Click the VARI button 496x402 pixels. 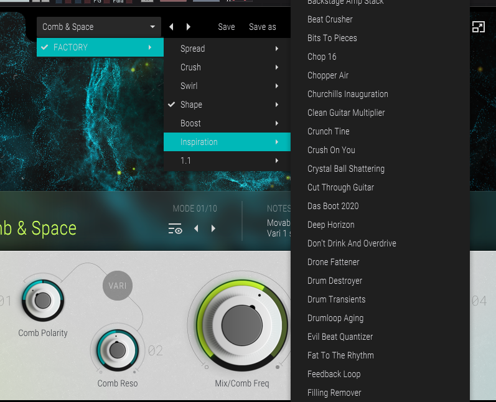click(118, 286)
